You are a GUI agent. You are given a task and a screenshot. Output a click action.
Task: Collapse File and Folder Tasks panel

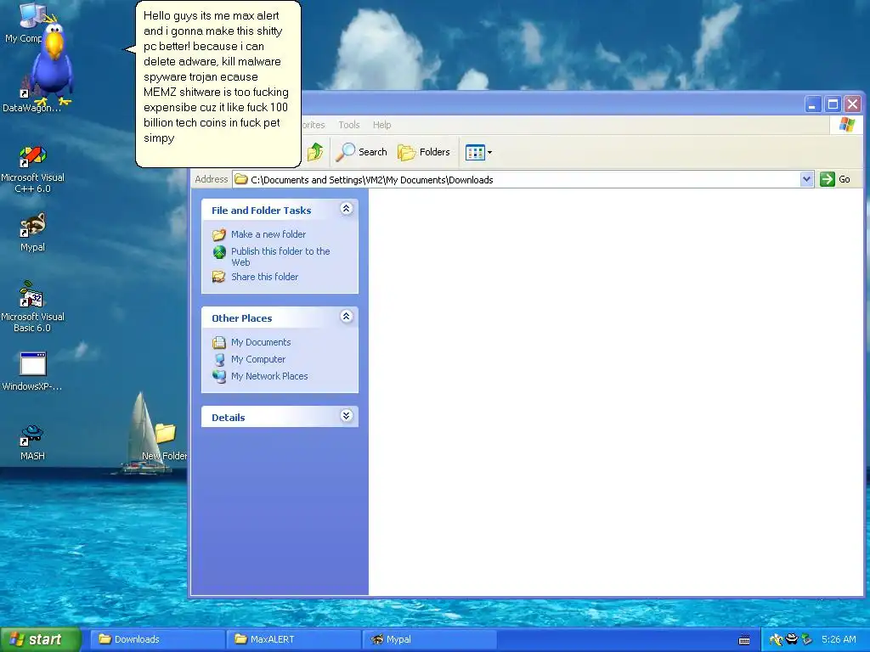(x=347, y=209)
